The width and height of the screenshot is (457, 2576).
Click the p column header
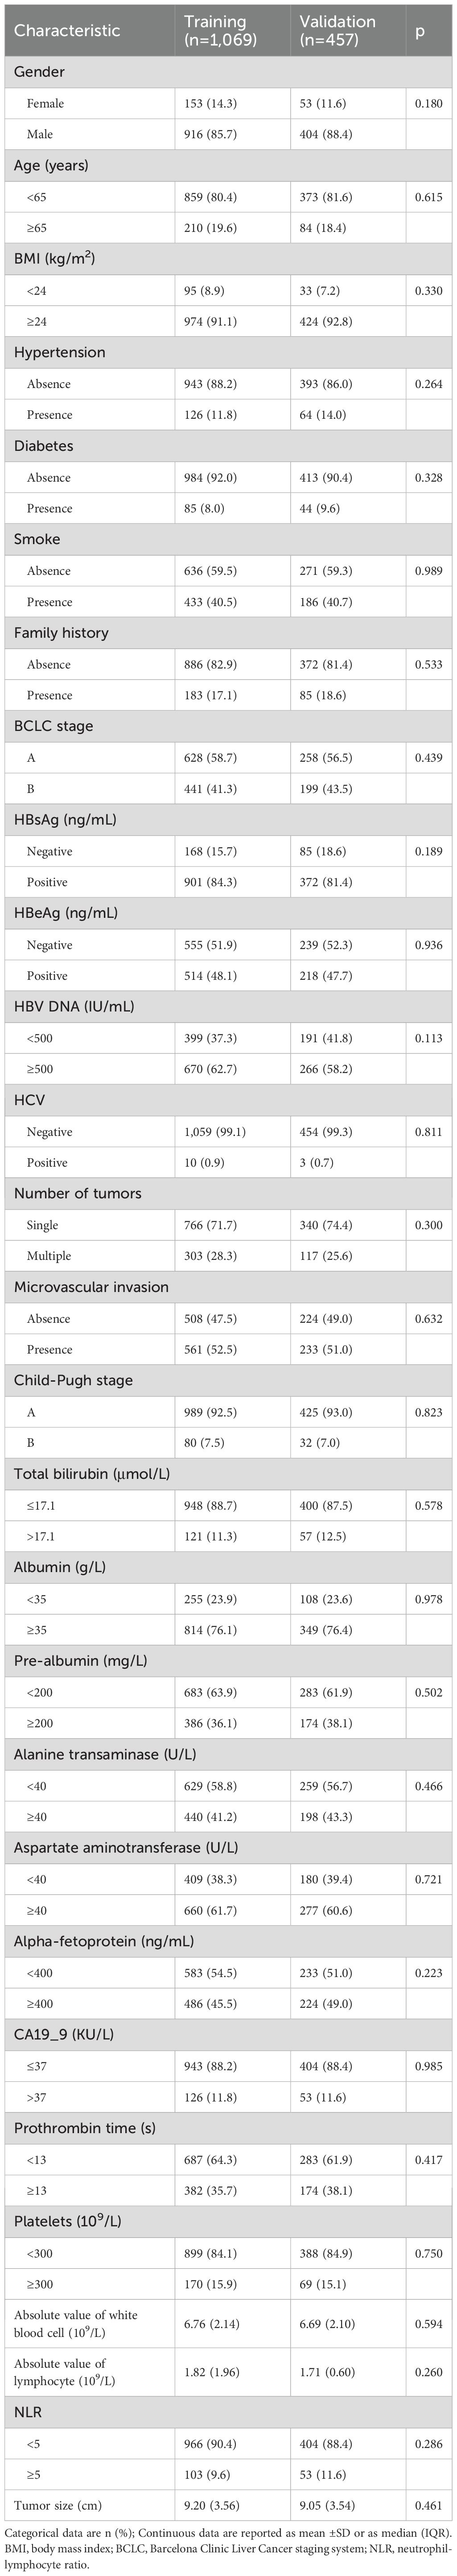click(420, 31)
